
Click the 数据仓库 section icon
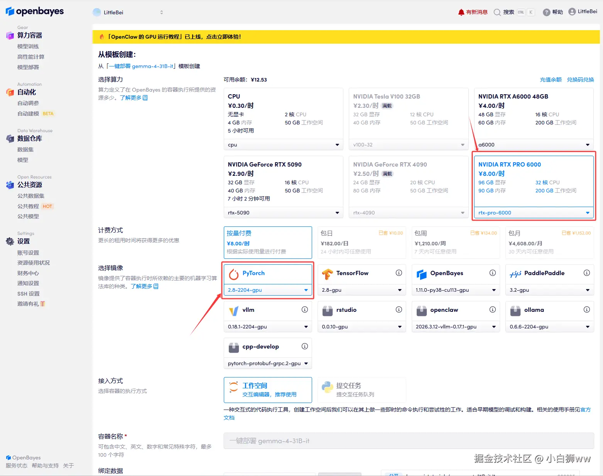(x=10, y=139)
